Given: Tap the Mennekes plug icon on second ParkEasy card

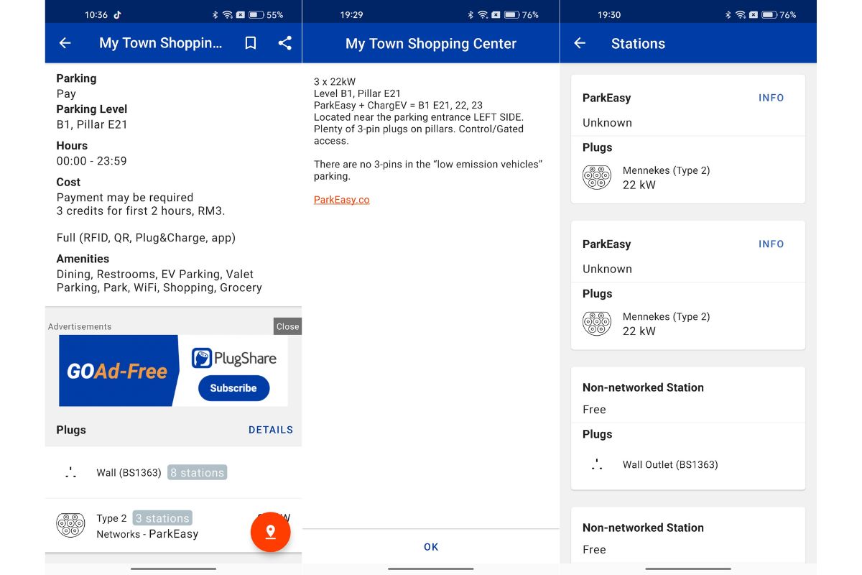Looking at the screenshot, I should (596, 323).
